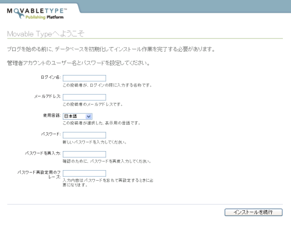Click the メールアドレス field label
291x226 pixels.
tap(47, 96)
